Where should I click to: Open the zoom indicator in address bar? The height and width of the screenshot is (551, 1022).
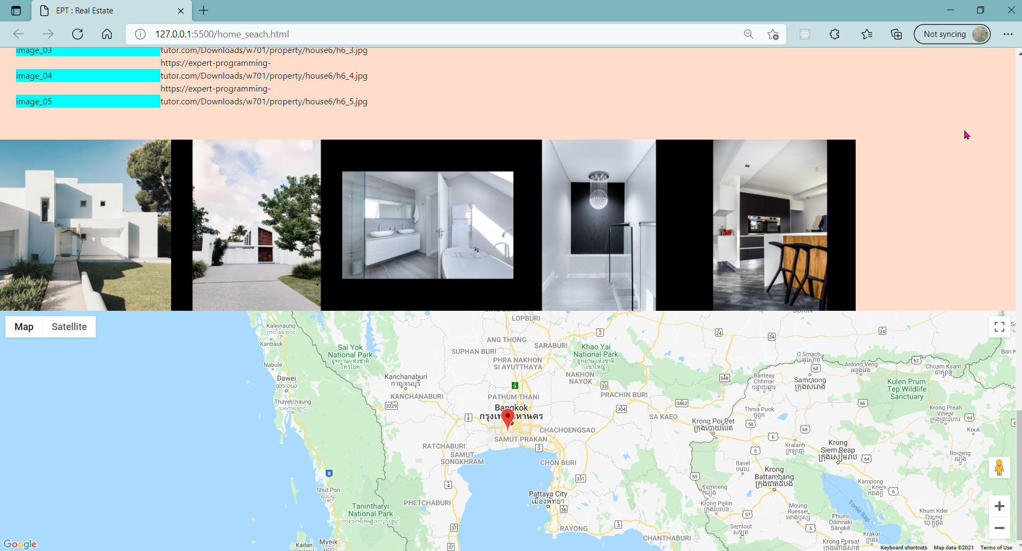click(x=749, y=34)
